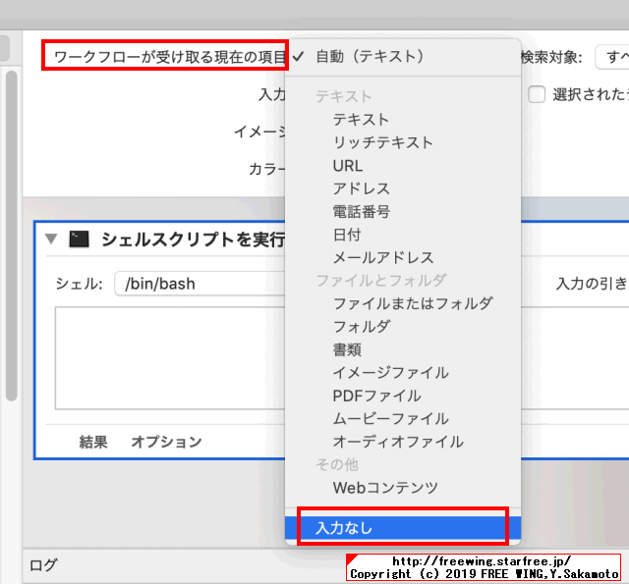Click into the shell script text area
Screen dimensions: 629x584
click(170, 358)
